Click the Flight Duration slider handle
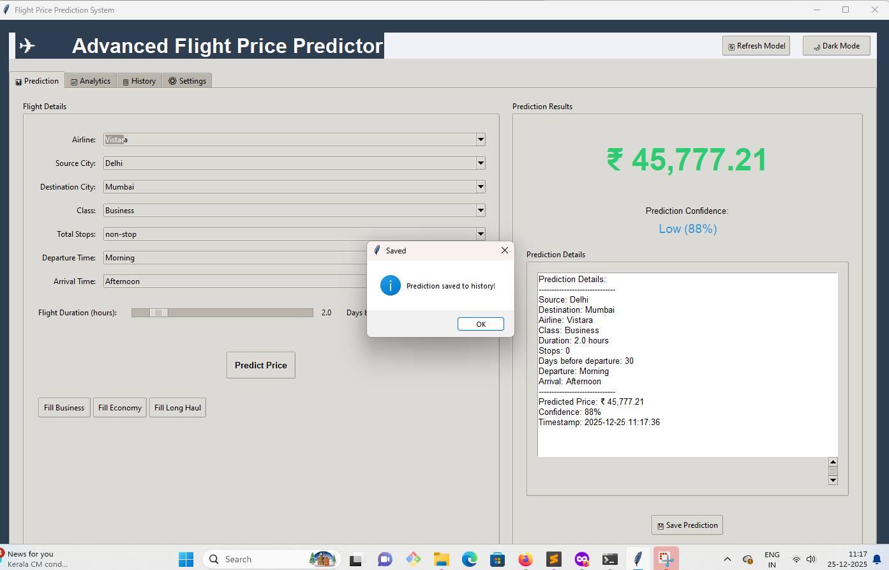The image size is (889, 570). coord(159,313)
